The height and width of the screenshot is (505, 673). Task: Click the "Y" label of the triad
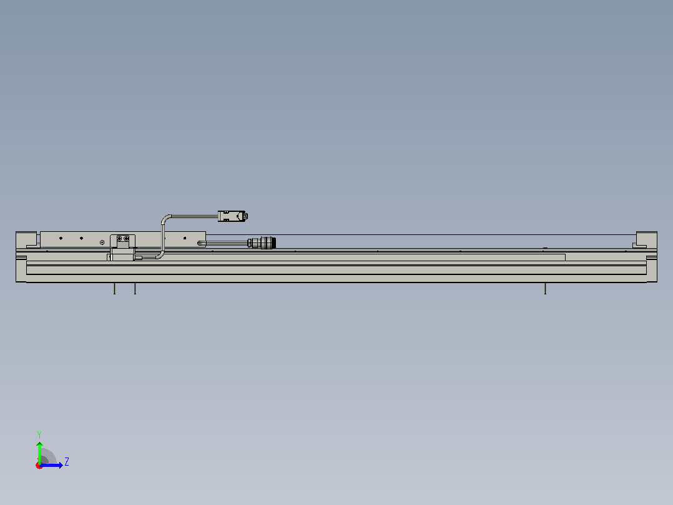[39, 435]
